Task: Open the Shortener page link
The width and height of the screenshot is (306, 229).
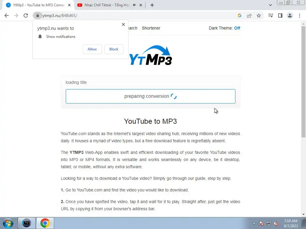Action: click(x=151, y=28)
